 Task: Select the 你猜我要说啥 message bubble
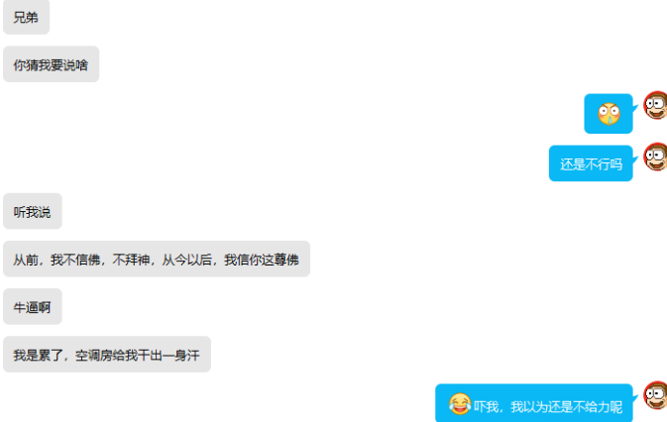[52, 64]
